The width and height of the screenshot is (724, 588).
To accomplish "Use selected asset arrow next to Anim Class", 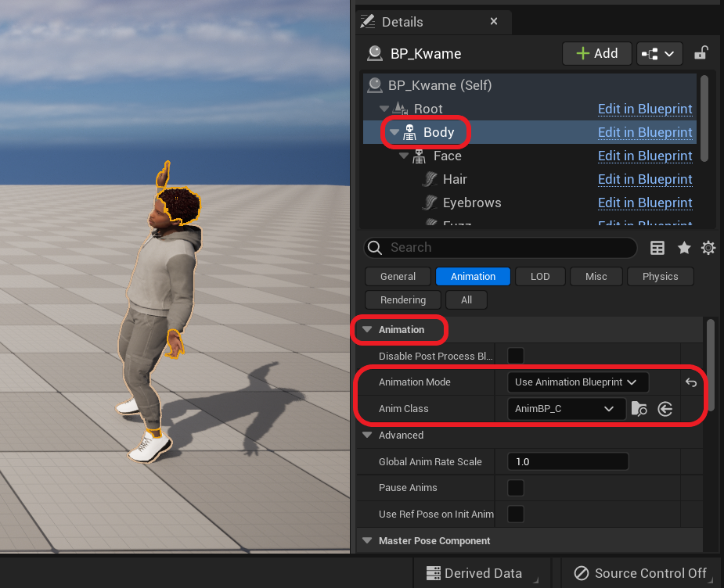I will click(x=665, y=408).
